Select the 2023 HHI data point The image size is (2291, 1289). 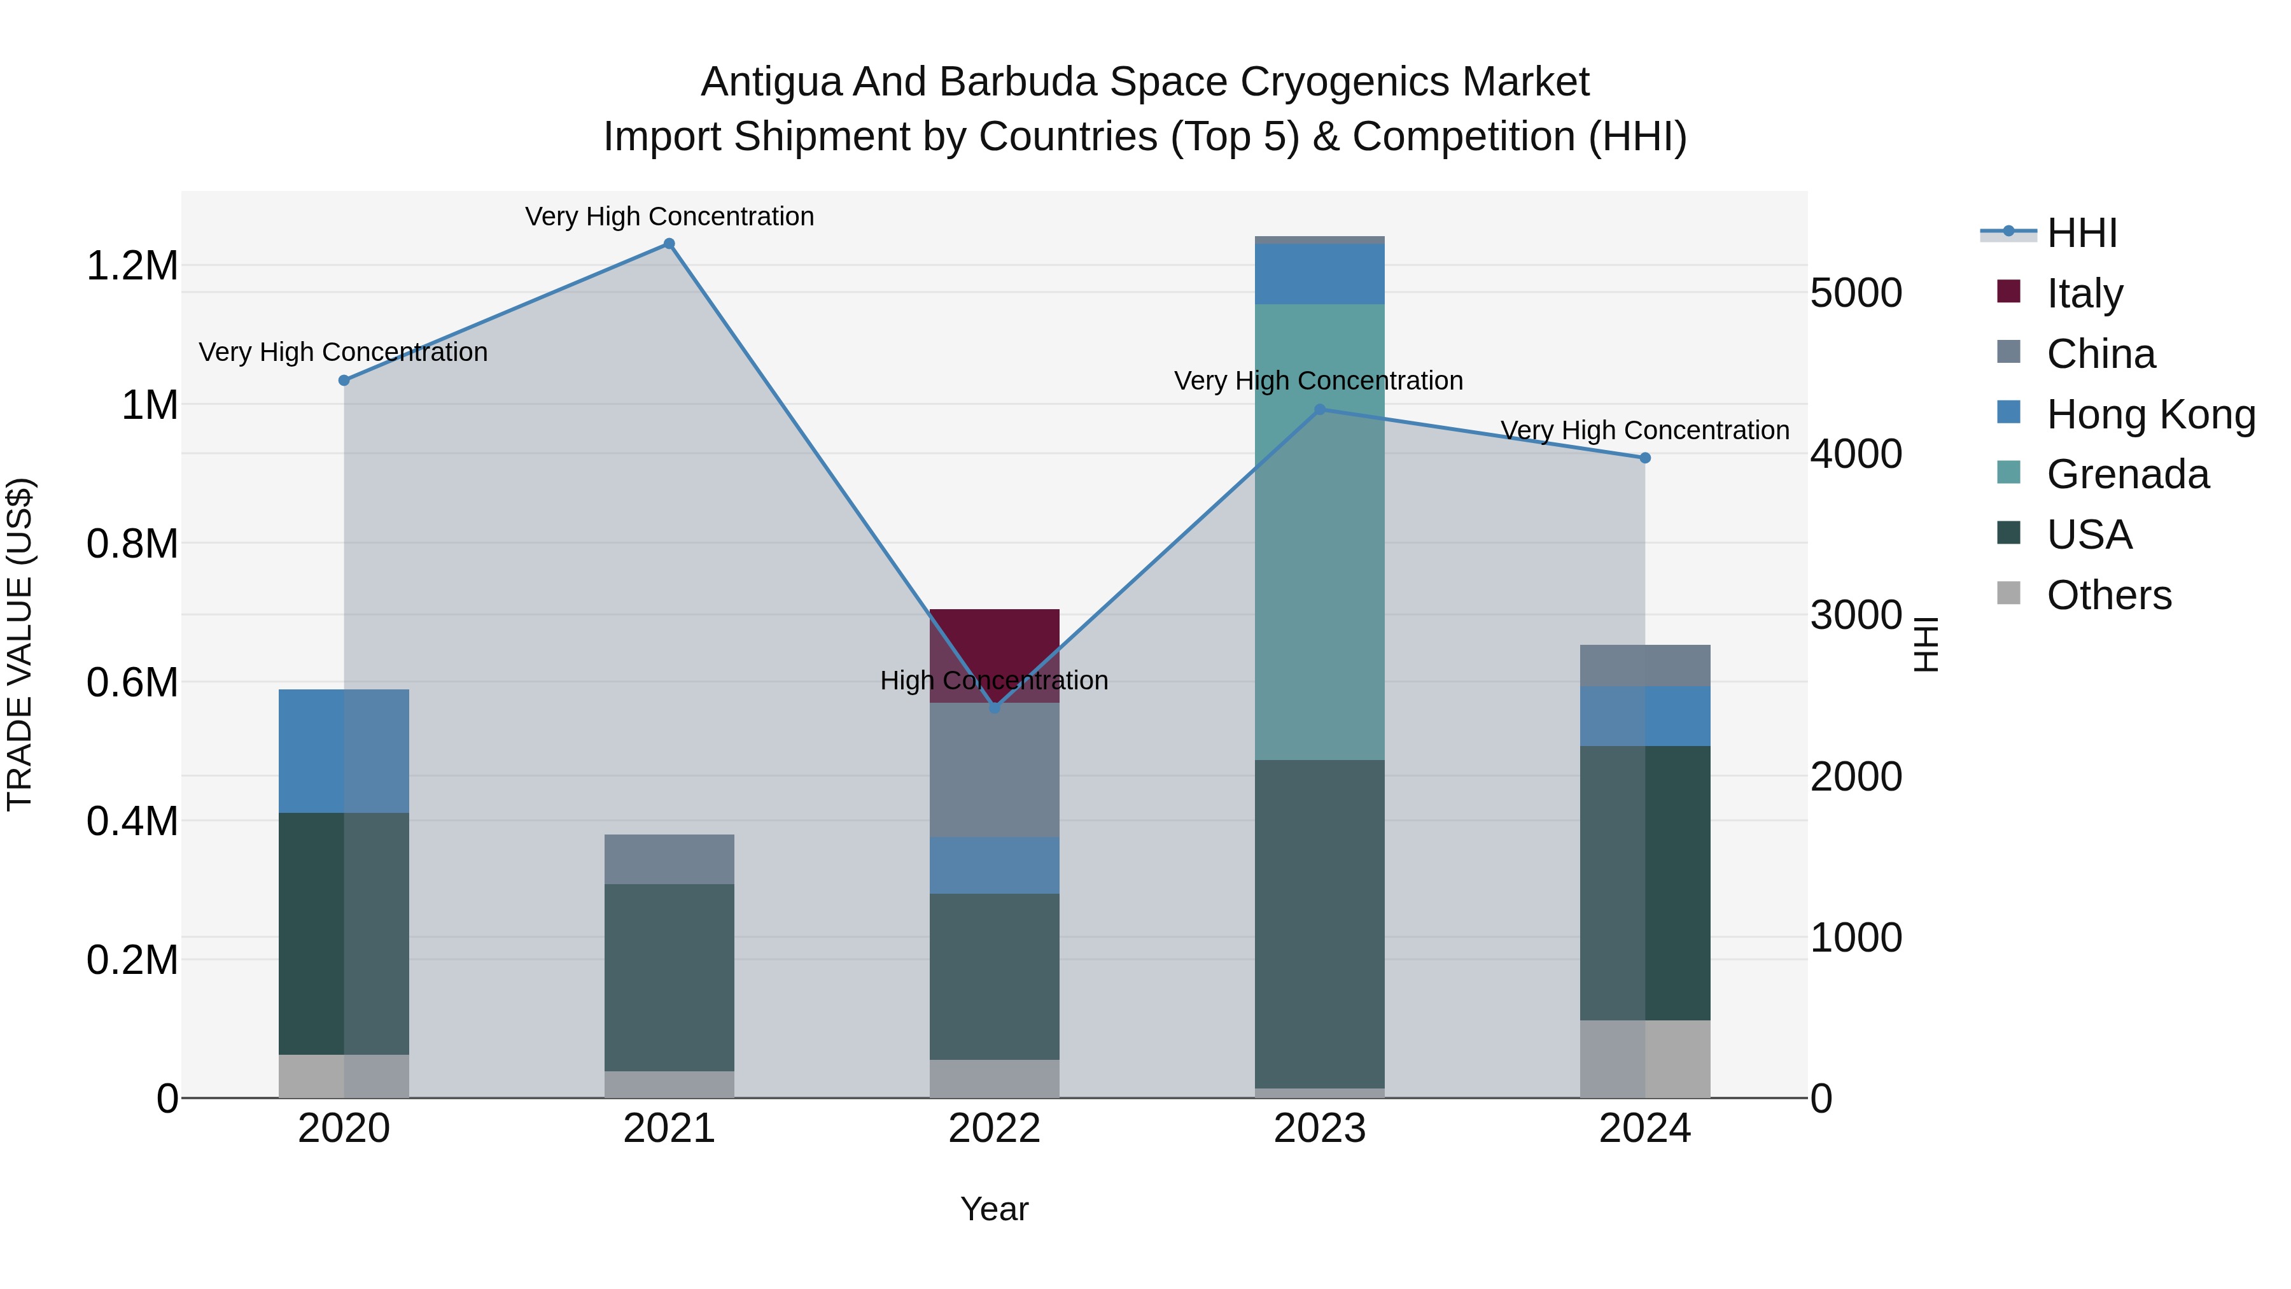click(1320, 410)
